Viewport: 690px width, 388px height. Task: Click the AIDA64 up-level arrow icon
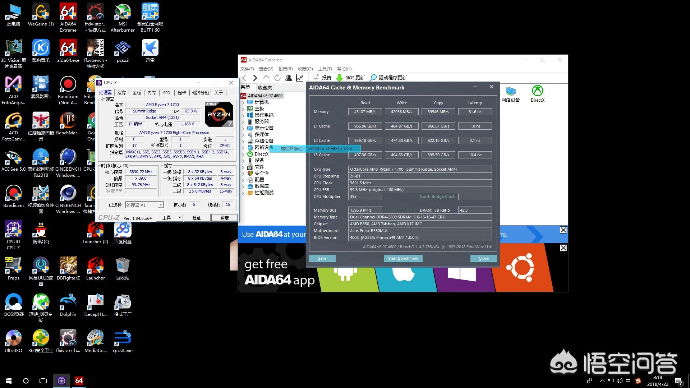click(266, 77)
